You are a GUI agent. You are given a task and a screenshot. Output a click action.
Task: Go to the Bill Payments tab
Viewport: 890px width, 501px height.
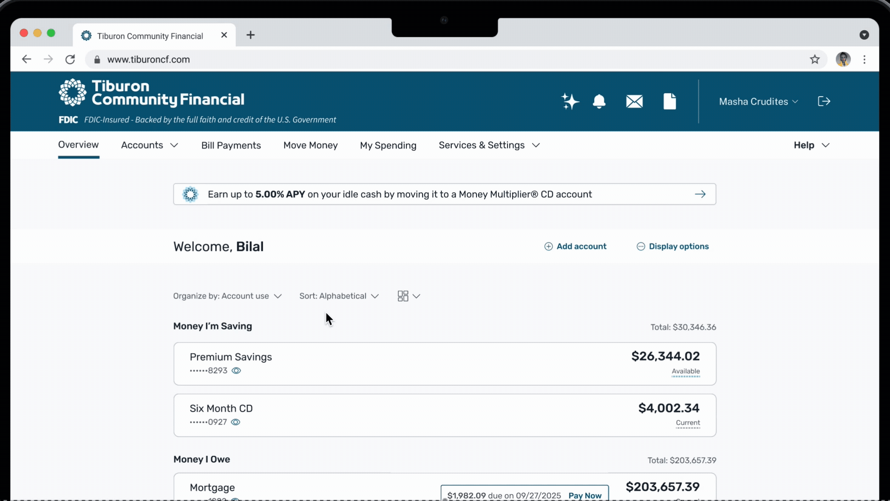231,145
